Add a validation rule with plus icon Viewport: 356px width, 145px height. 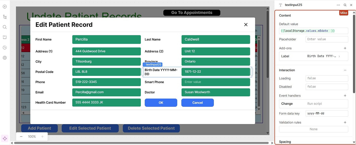click(345, 123)
